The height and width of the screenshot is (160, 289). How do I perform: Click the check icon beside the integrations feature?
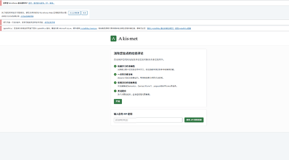coord(115,83)
